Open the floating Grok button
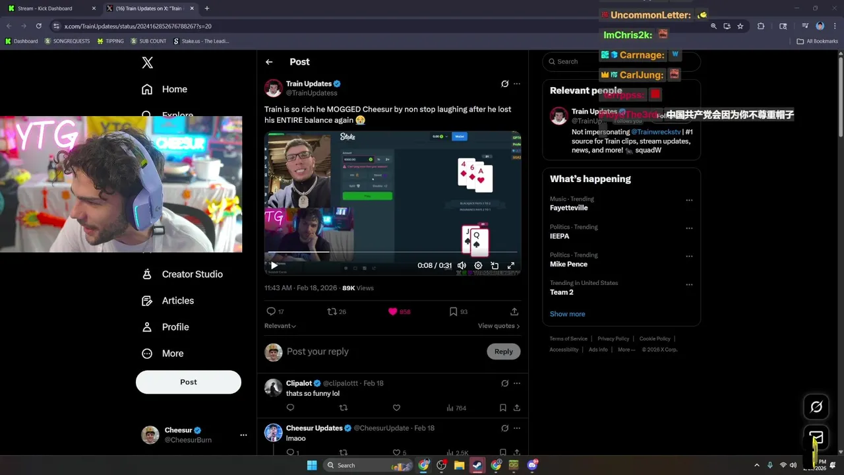 (816, 407)
